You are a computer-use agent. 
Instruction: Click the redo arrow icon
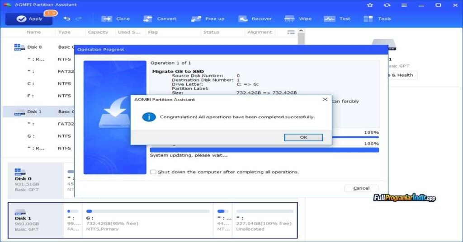(x=79, y=19)
